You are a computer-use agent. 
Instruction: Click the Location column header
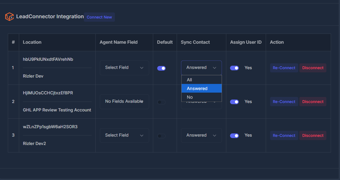pyautogui.click(x=32, y=42)
